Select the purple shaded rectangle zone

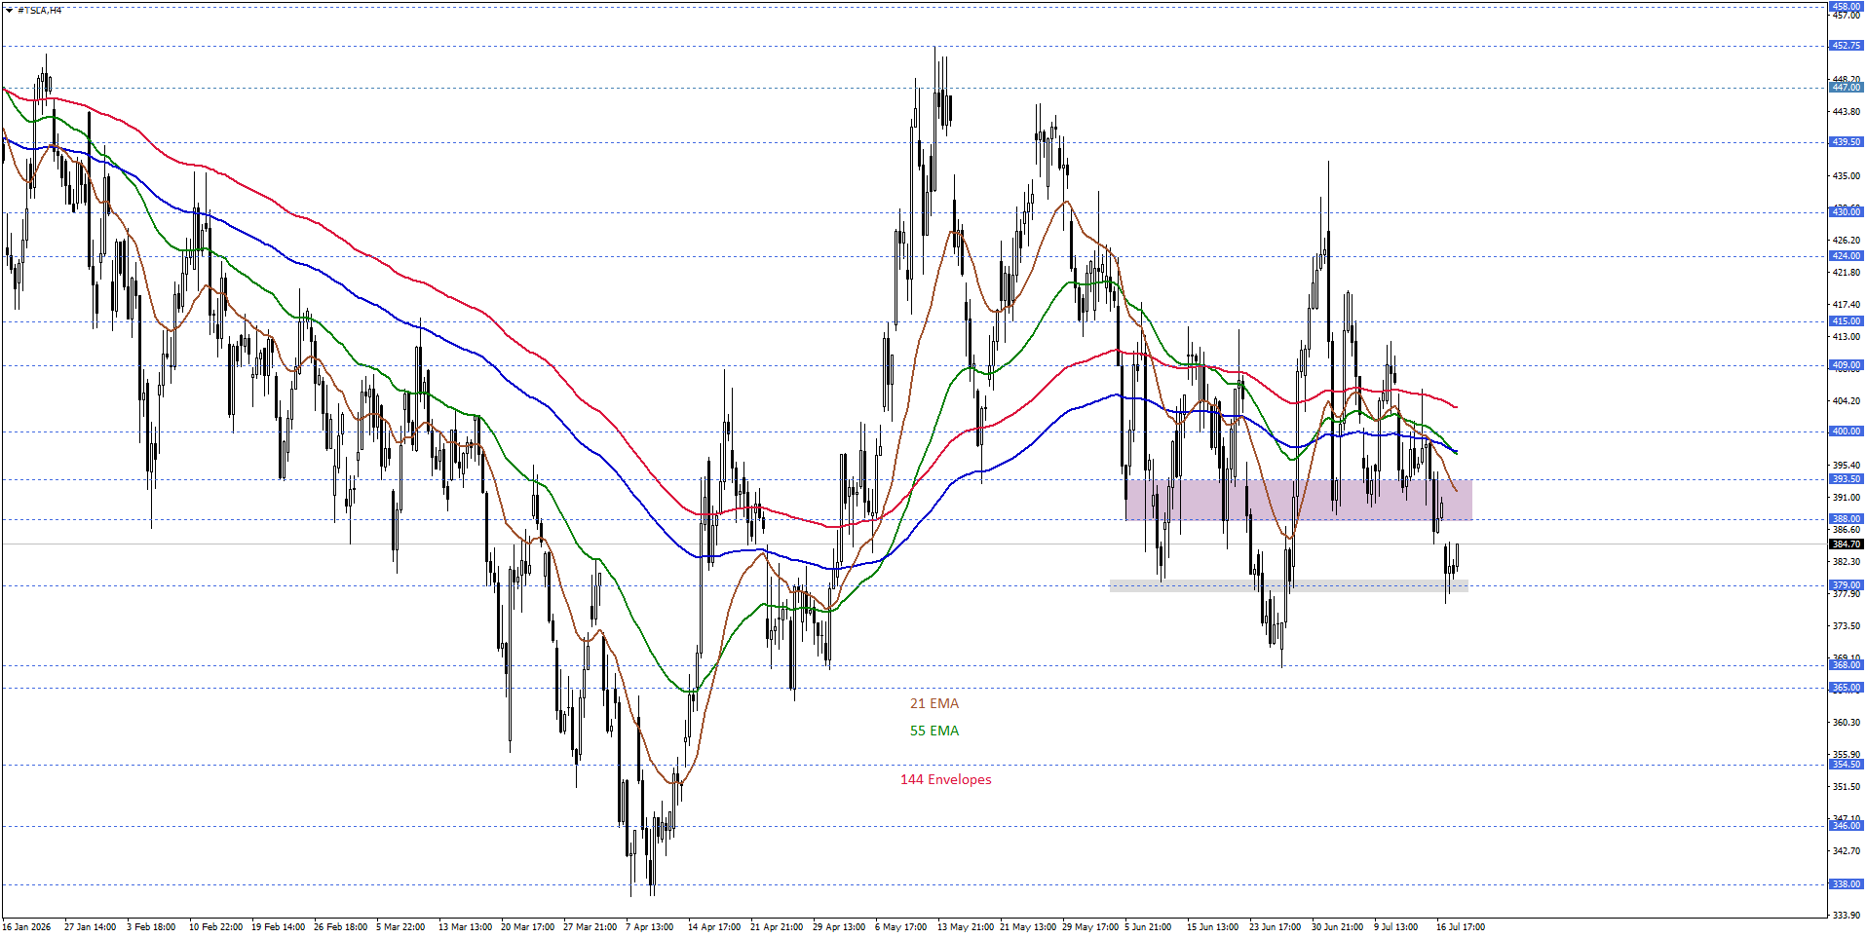1299,500
